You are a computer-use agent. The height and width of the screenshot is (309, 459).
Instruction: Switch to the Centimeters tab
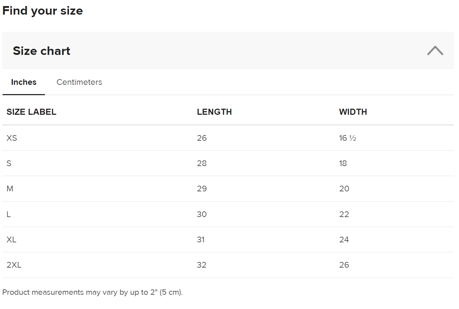[x=79, y=82]
